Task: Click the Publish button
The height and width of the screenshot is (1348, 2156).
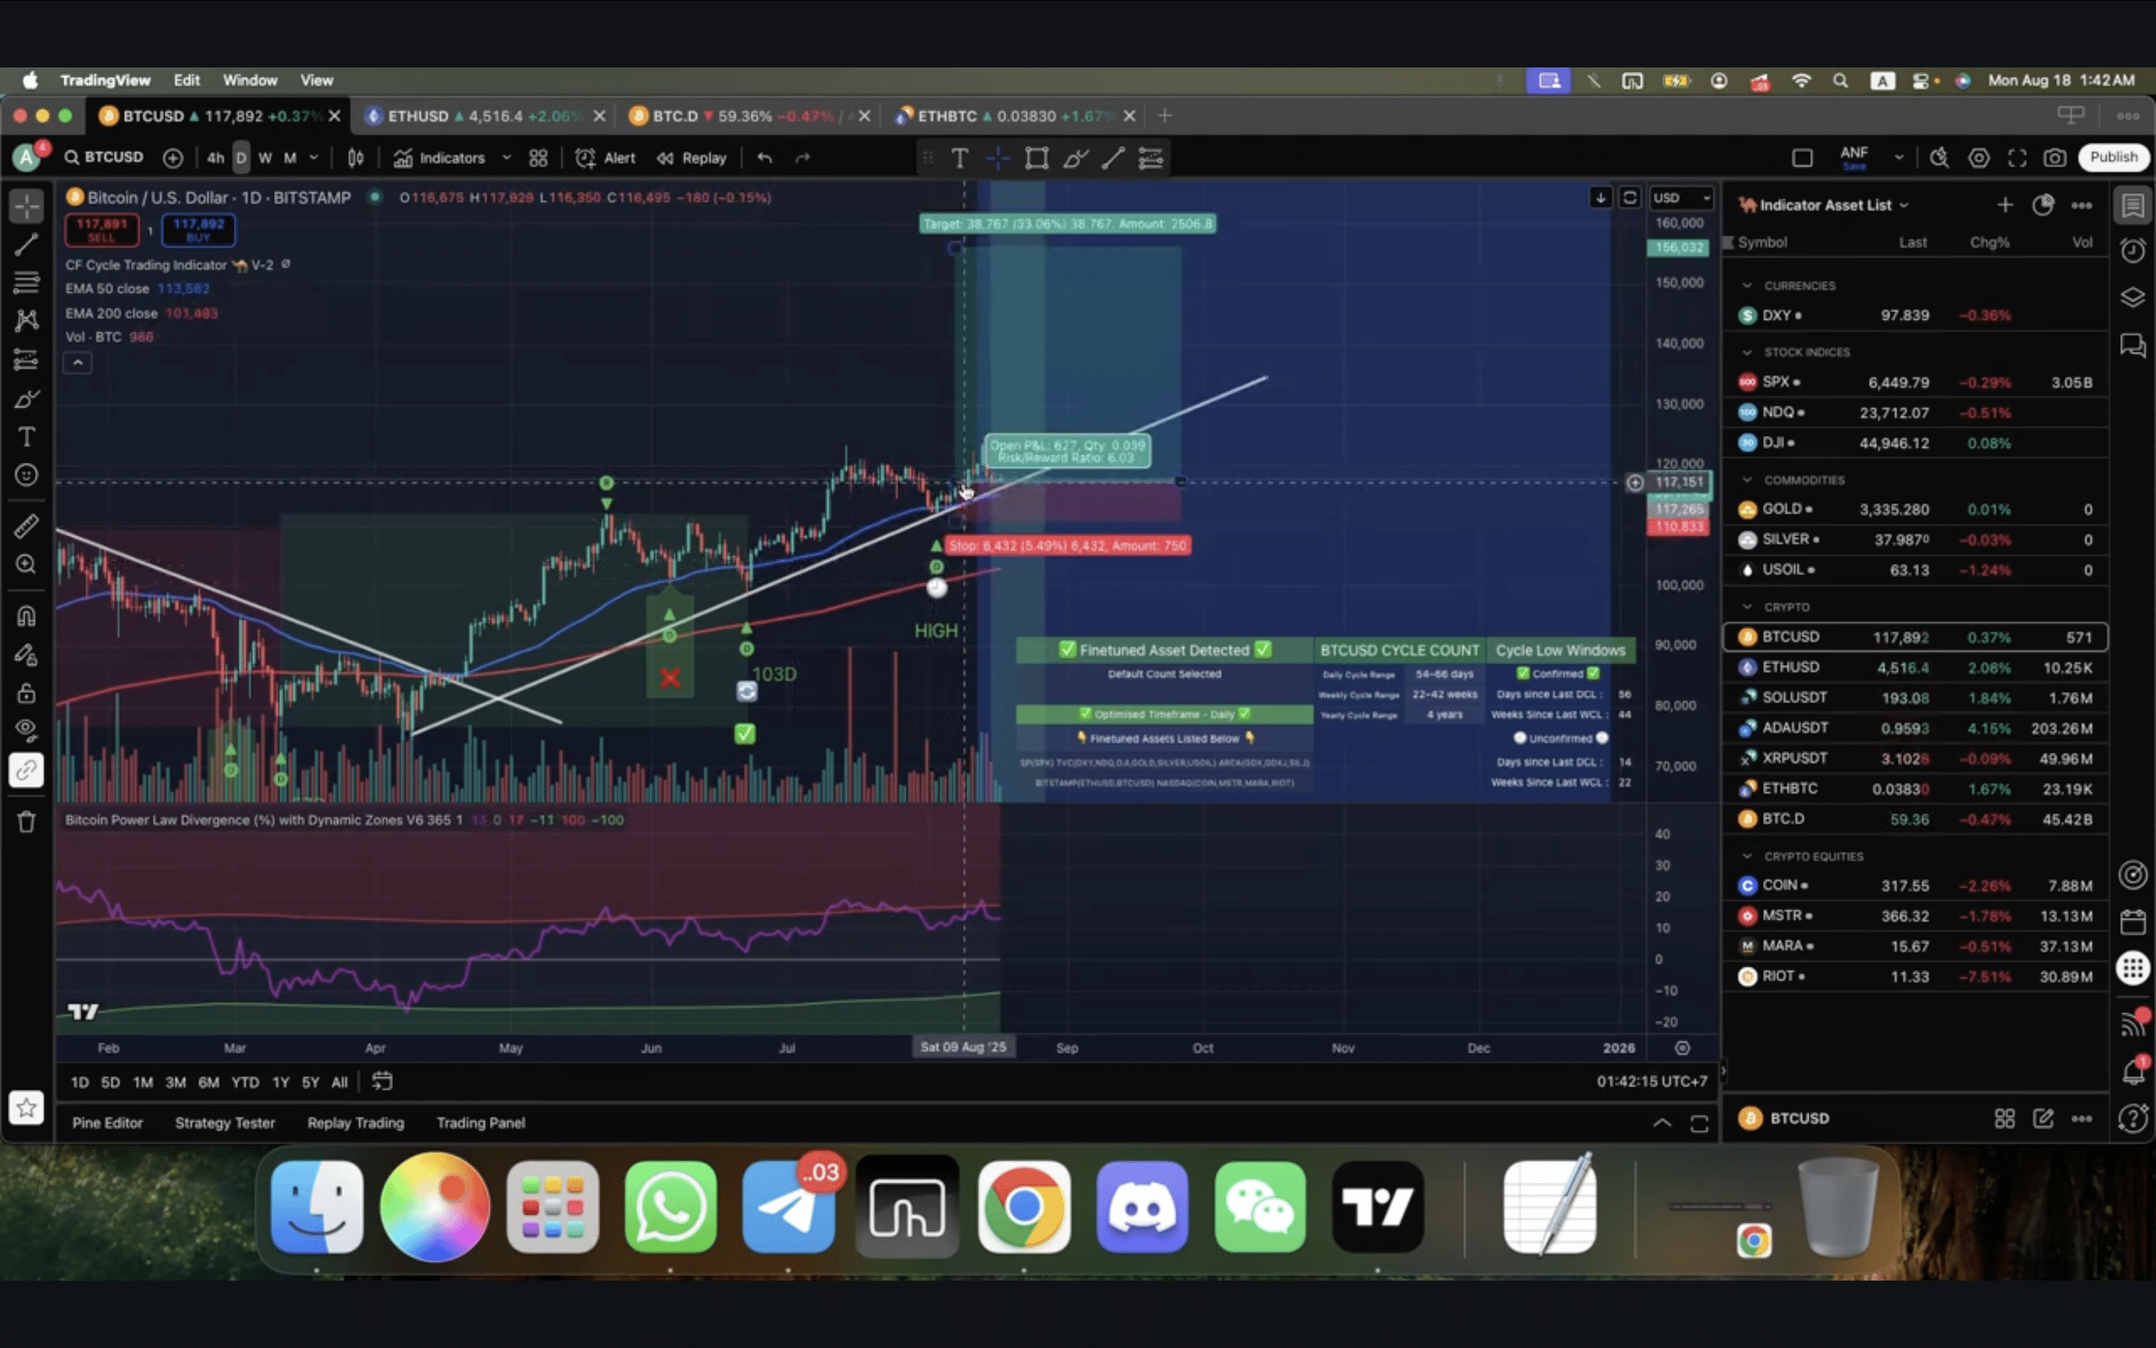Action: tap(2113, 157)
